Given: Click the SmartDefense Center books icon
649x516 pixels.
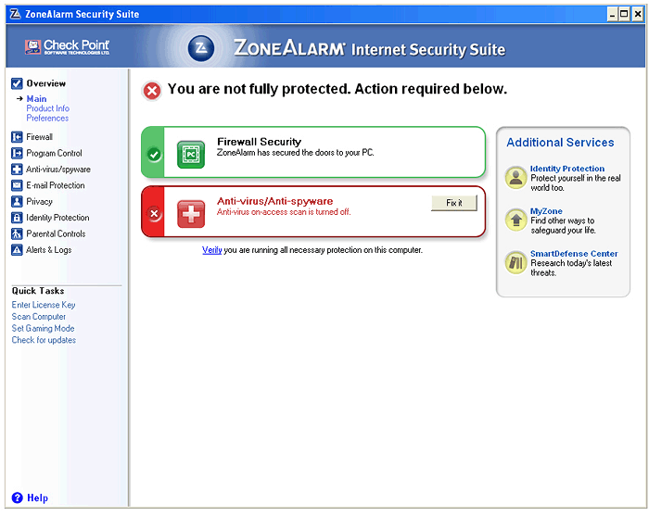Looking at the screenshot, I should pyautogui.click(x=515, y=262).
